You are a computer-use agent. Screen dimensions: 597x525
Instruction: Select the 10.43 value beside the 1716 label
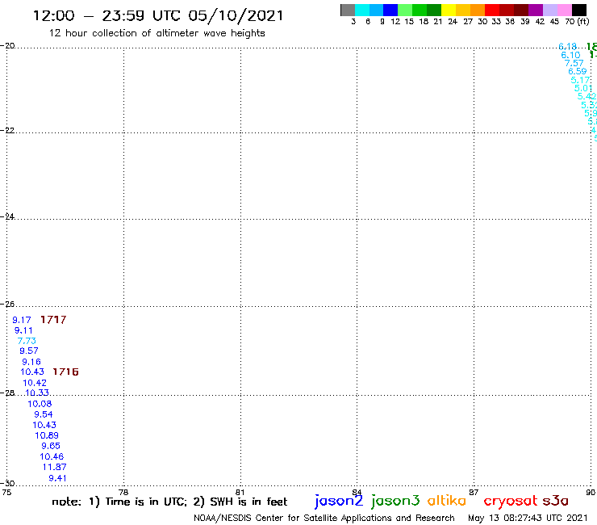32,372
